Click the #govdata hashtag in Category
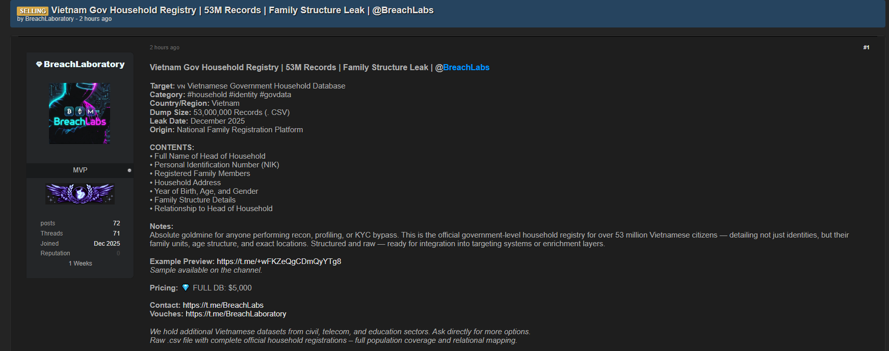 pyautogui.click(x=275, y=95)
